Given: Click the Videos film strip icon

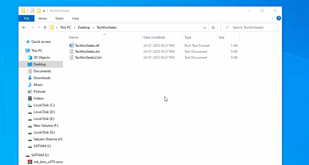Looking at the screenshot, I should point(30,98).
